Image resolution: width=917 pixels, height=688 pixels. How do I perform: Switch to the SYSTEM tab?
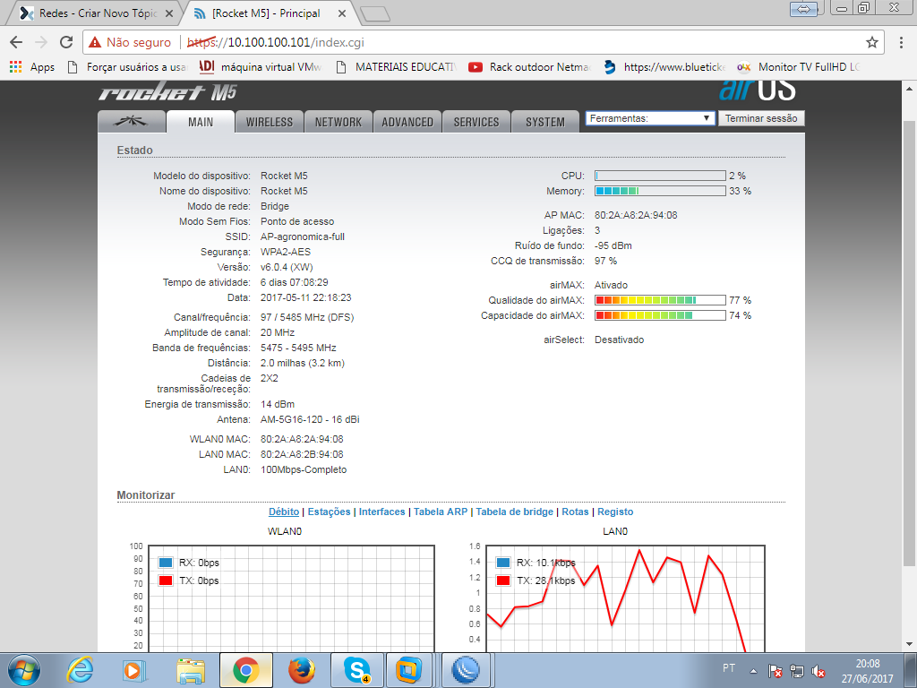(545, 122)
